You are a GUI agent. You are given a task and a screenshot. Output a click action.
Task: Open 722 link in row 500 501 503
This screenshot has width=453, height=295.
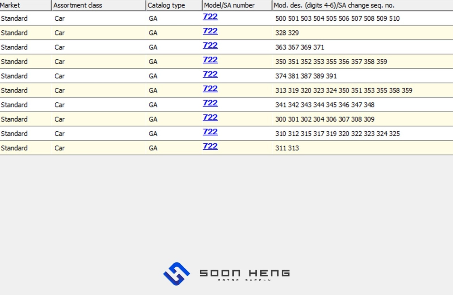click(x=210, y=17)
